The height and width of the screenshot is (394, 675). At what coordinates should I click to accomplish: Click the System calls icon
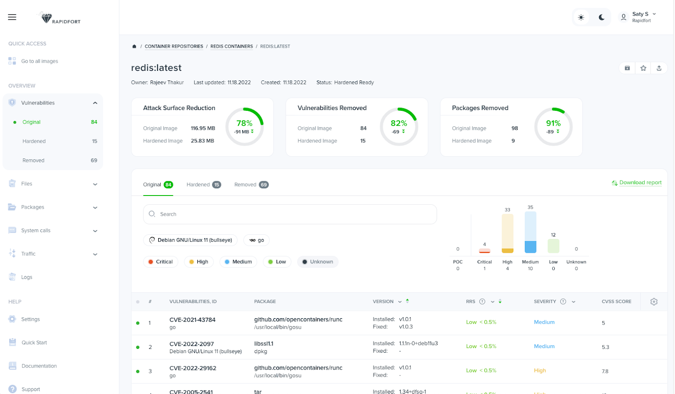pos(12,230)
